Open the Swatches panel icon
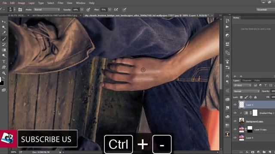275x154 pixels. [227, 125]
